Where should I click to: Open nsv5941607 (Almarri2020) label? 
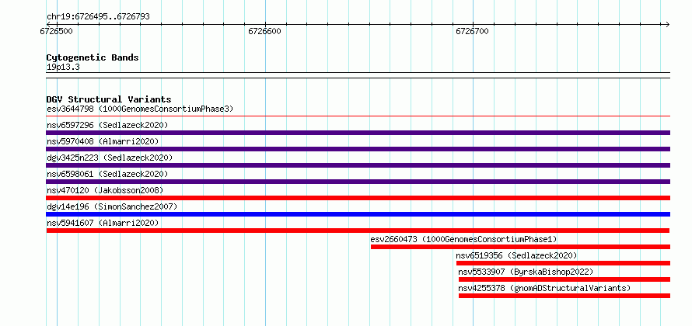pos(103,223)
